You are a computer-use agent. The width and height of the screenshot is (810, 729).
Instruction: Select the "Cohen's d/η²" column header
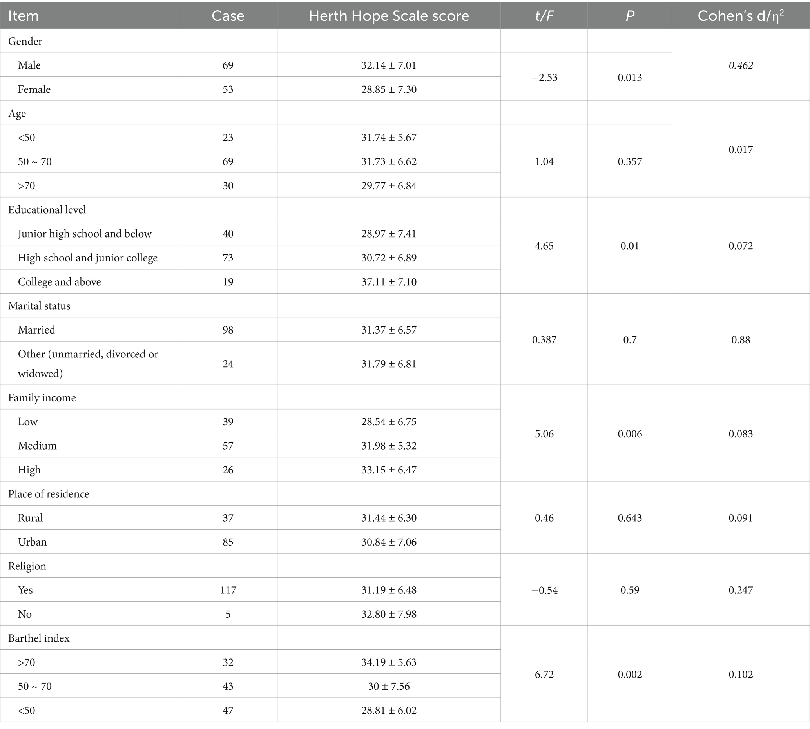(740, 16)
